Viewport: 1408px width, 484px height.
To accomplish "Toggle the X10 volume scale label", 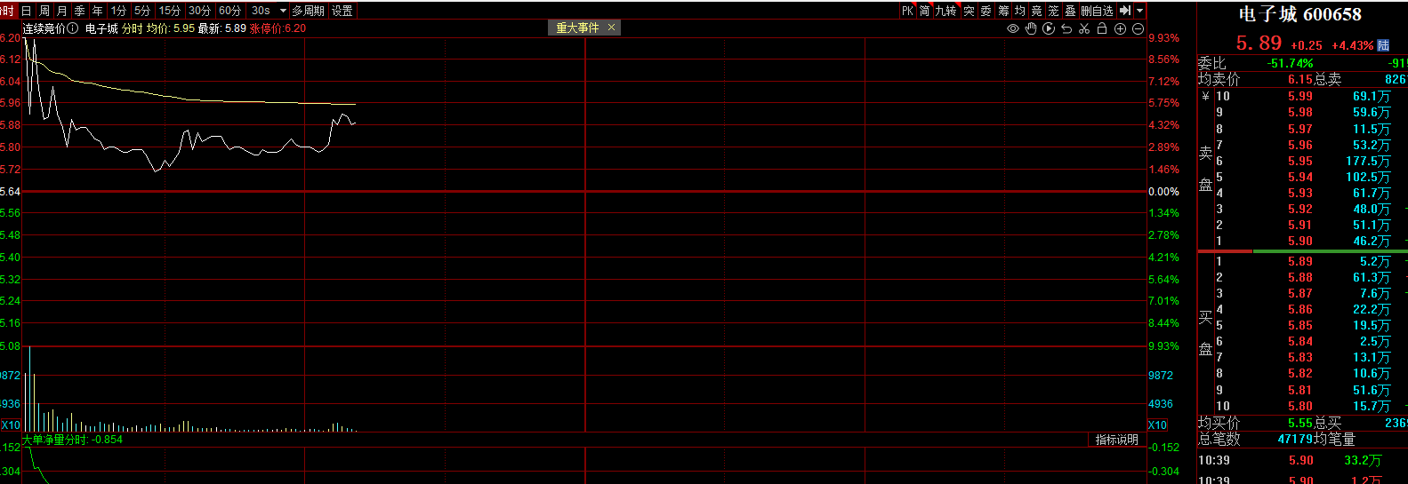I will click(11, 425).
